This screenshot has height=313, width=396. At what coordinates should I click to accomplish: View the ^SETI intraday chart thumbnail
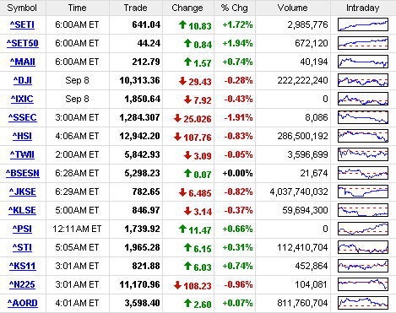363,24
